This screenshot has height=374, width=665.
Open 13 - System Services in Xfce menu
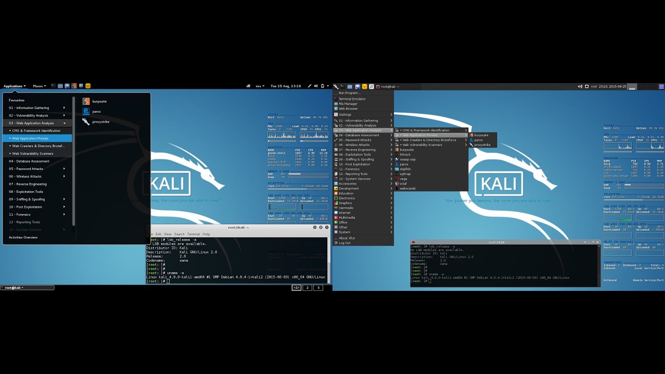[363, 179]
